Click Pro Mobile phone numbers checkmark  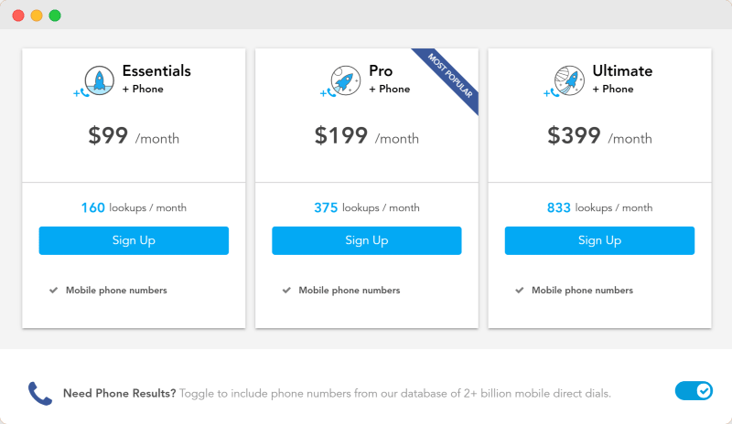pos(286,291)
